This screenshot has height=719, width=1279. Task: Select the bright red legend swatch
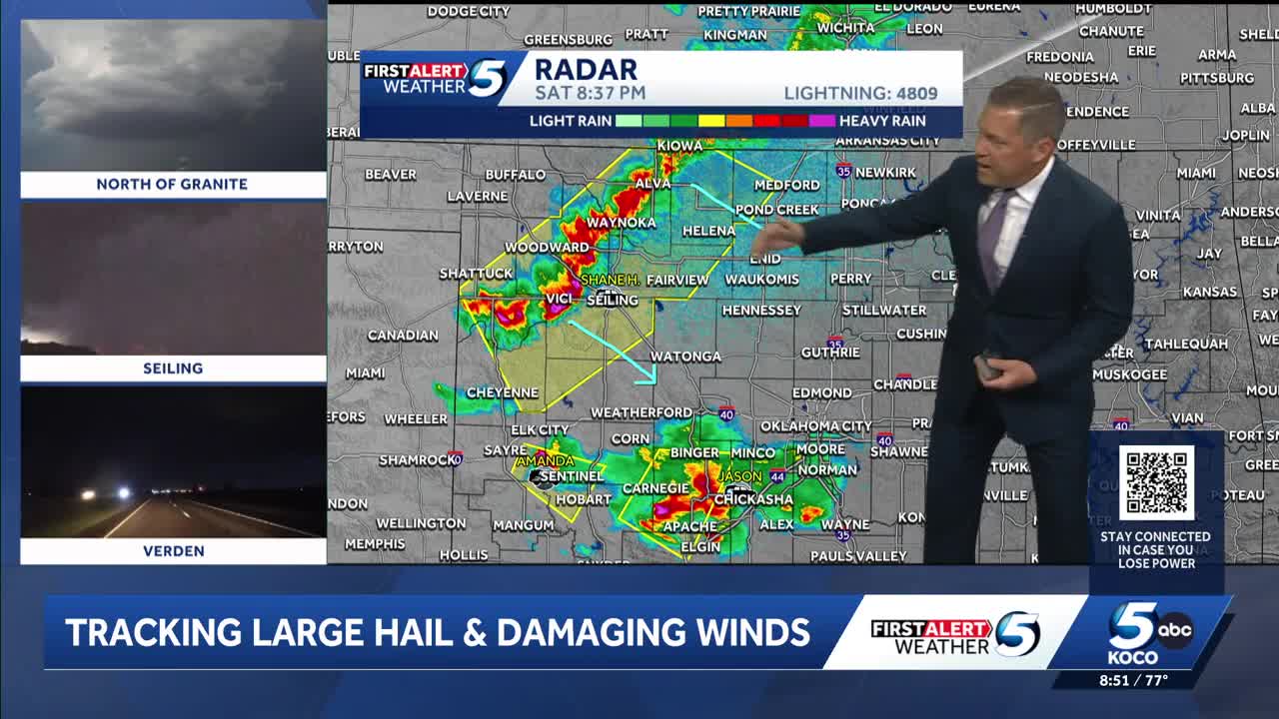click(x=767, y=121)
